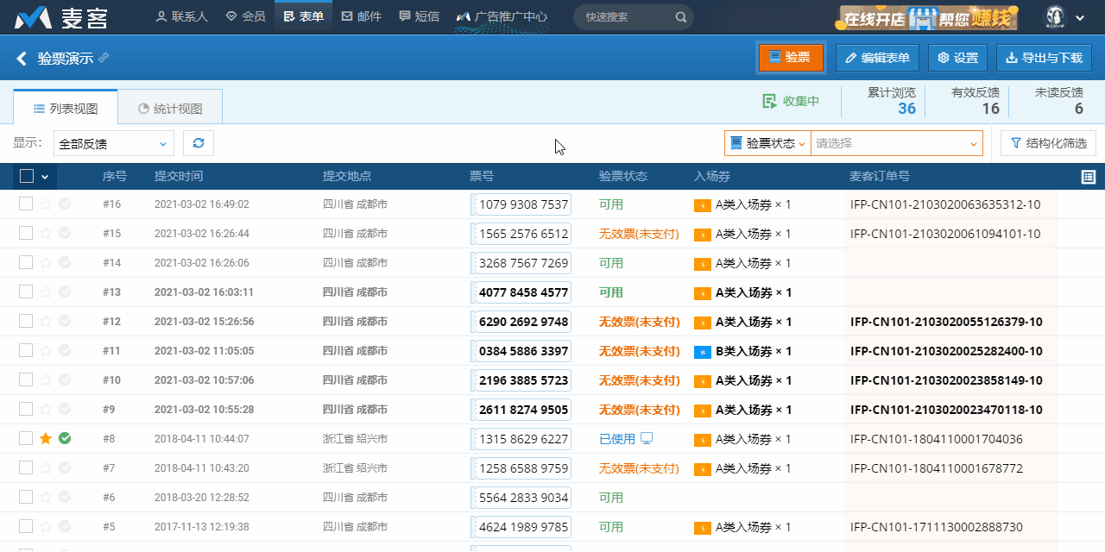Click the link icon next to 验票演示
Screen dimensions: 1105x552
click(104, 58)
